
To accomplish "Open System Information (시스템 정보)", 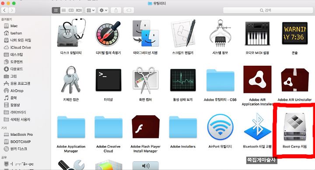I will tap(220, 33).
